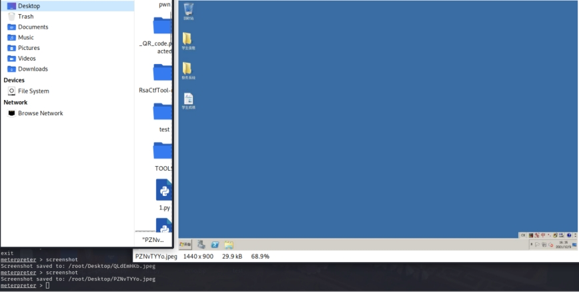Select the TOOLS folder icon

pyautogui.click(x=163, y=151)
